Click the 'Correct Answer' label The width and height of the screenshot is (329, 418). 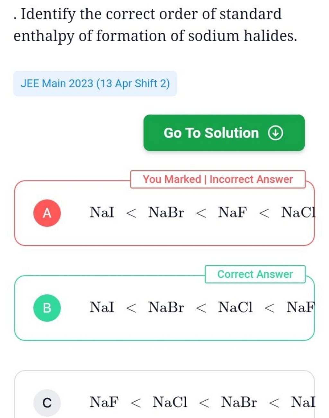[255, 274]
